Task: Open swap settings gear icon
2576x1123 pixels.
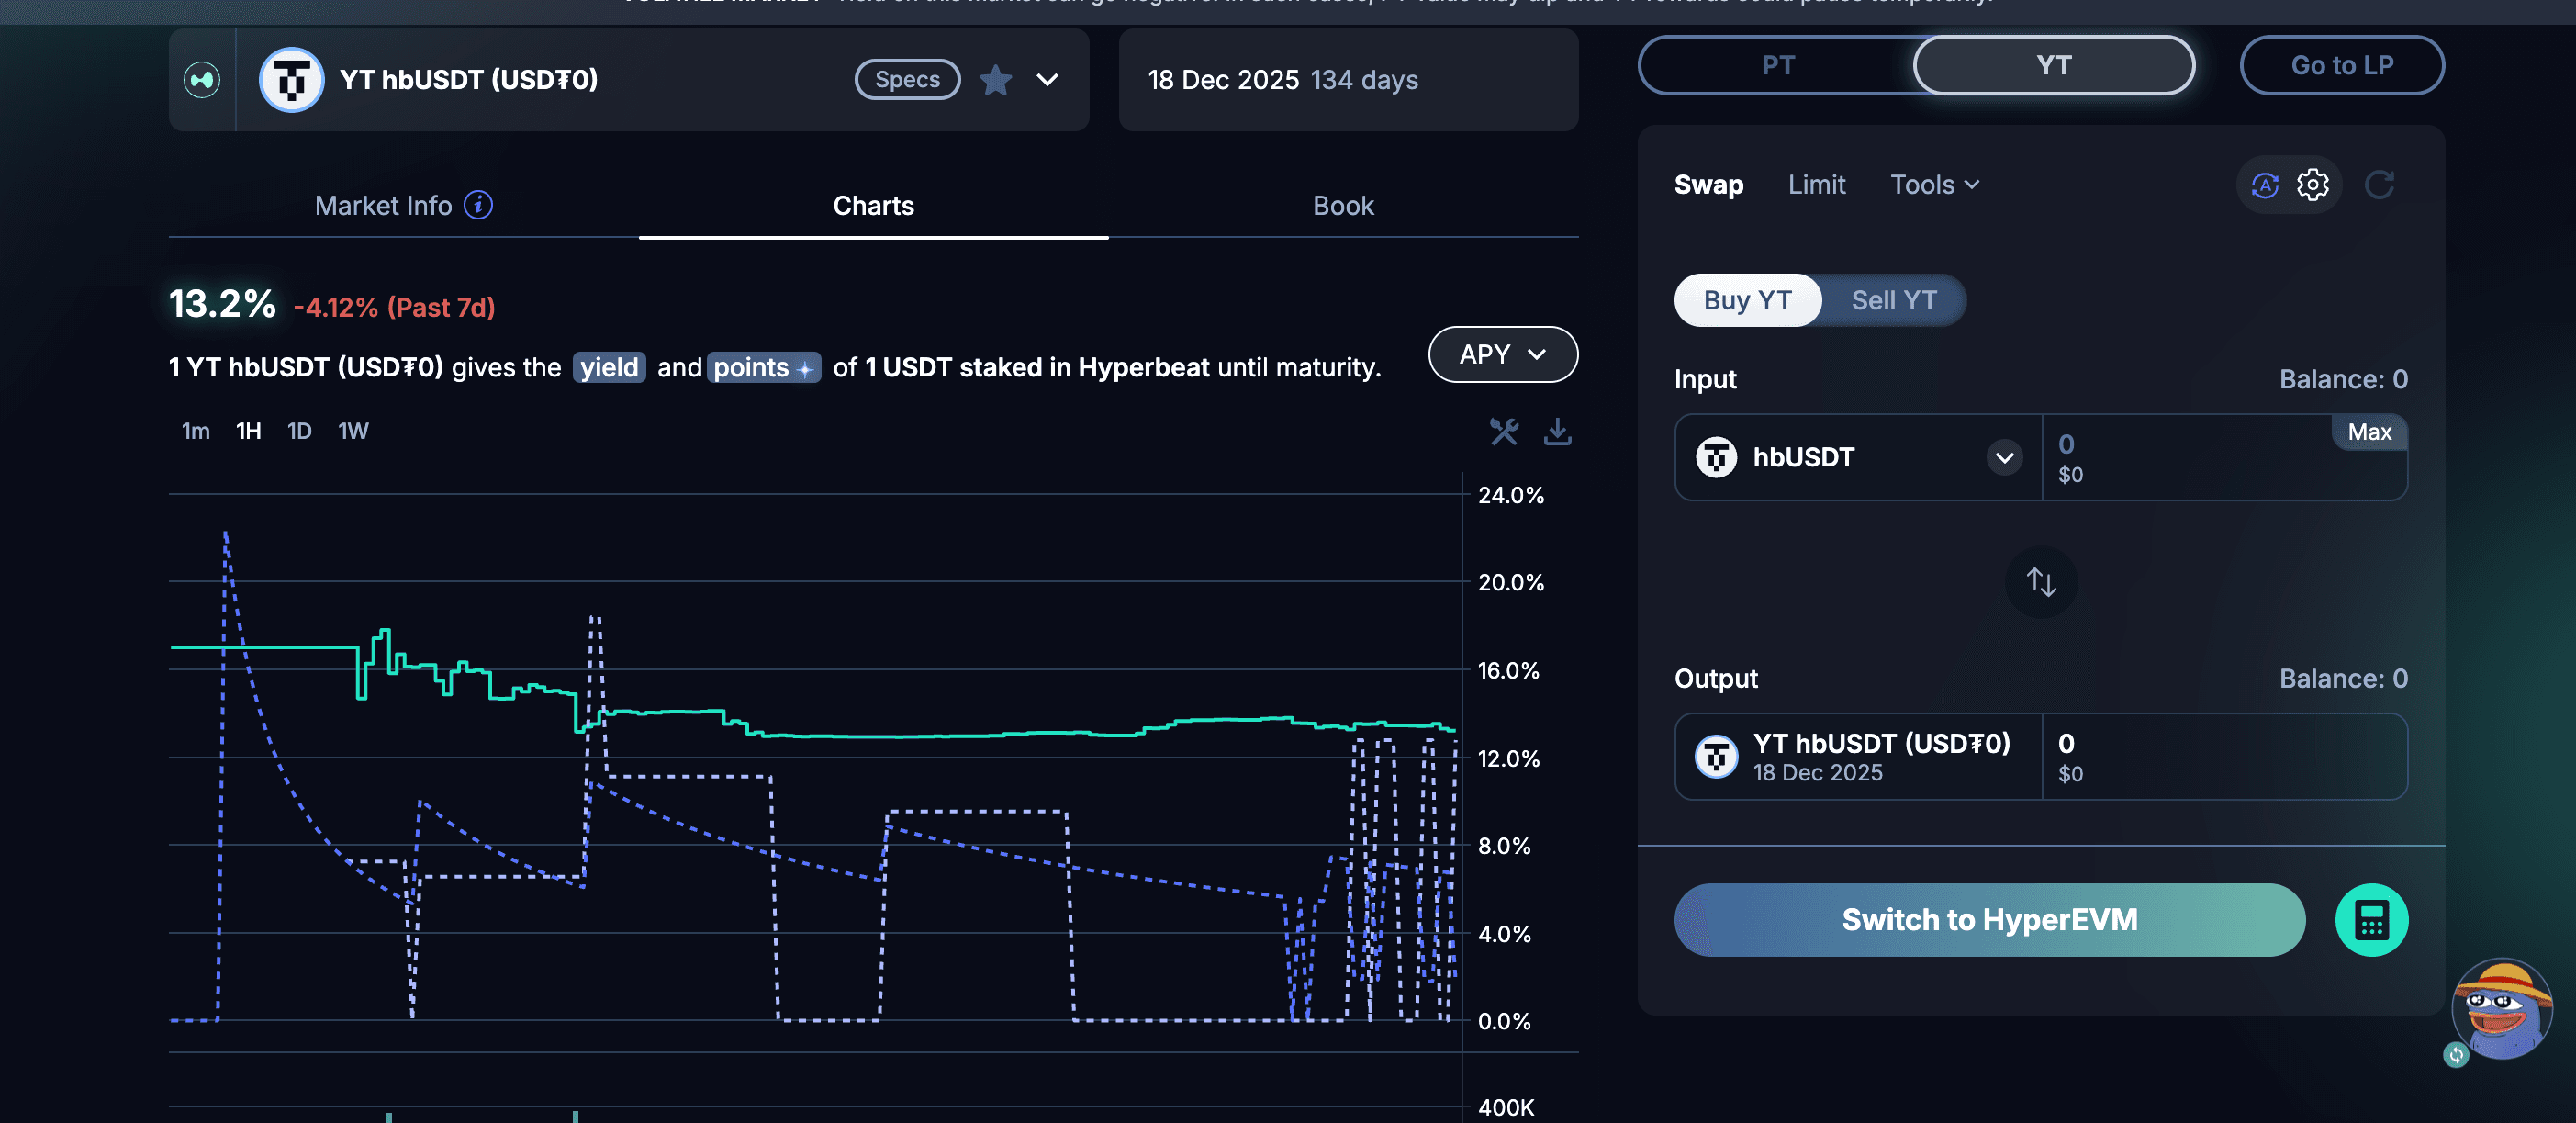Action: pos(2312,185)
